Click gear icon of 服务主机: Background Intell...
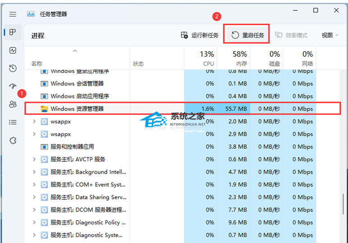 coord(44,172)
